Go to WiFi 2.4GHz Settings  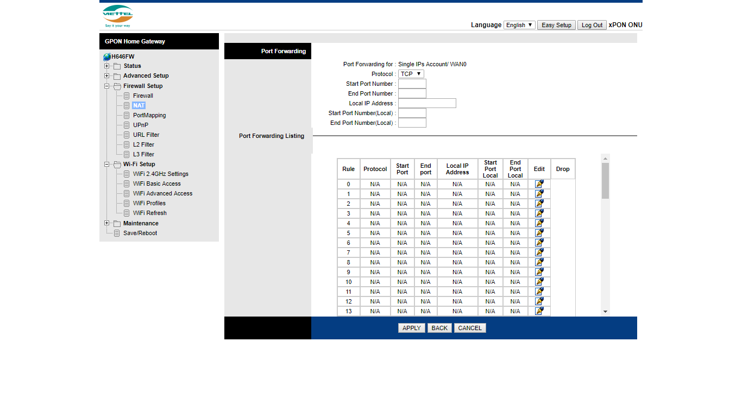tap(160, 174)
